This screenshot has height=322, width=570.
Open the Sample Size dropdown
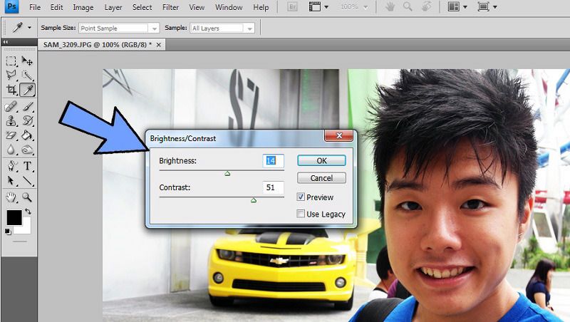tap(118, 28)
